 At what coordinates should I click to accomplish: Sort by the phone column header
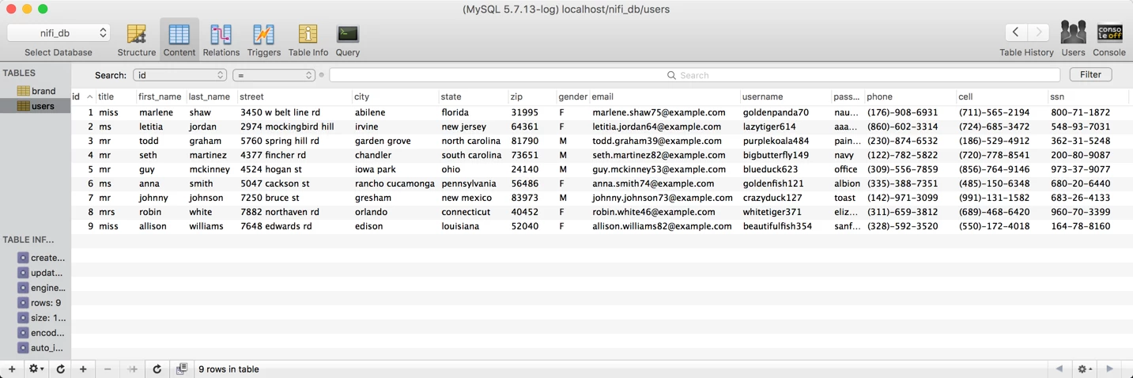point(910,96)
